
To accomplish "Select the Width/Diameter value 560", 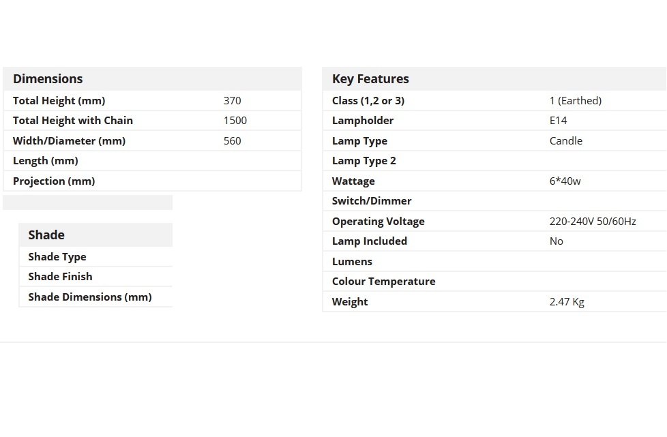I will pyautogui.click(x=233, y=140).
